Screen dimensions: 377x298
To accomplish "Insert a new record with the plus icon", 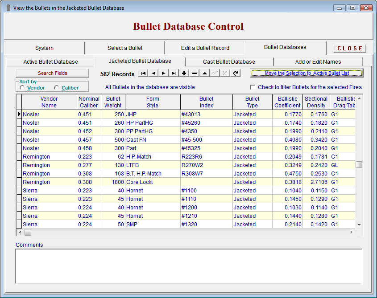I will tap(184, 73).
